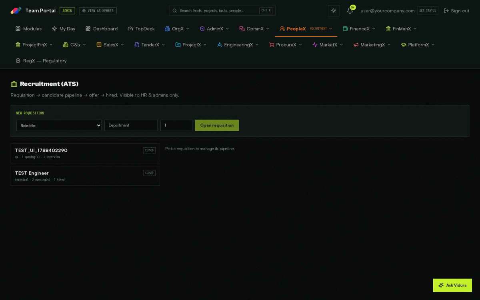Click the TenderX document icon
The height and width of the screenshot is (300, 480).
(x=137, y=45)
